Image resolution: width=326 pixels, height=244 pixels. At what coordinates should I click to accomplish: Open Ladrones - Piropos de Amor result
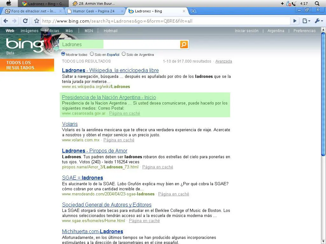pos(95,151)
